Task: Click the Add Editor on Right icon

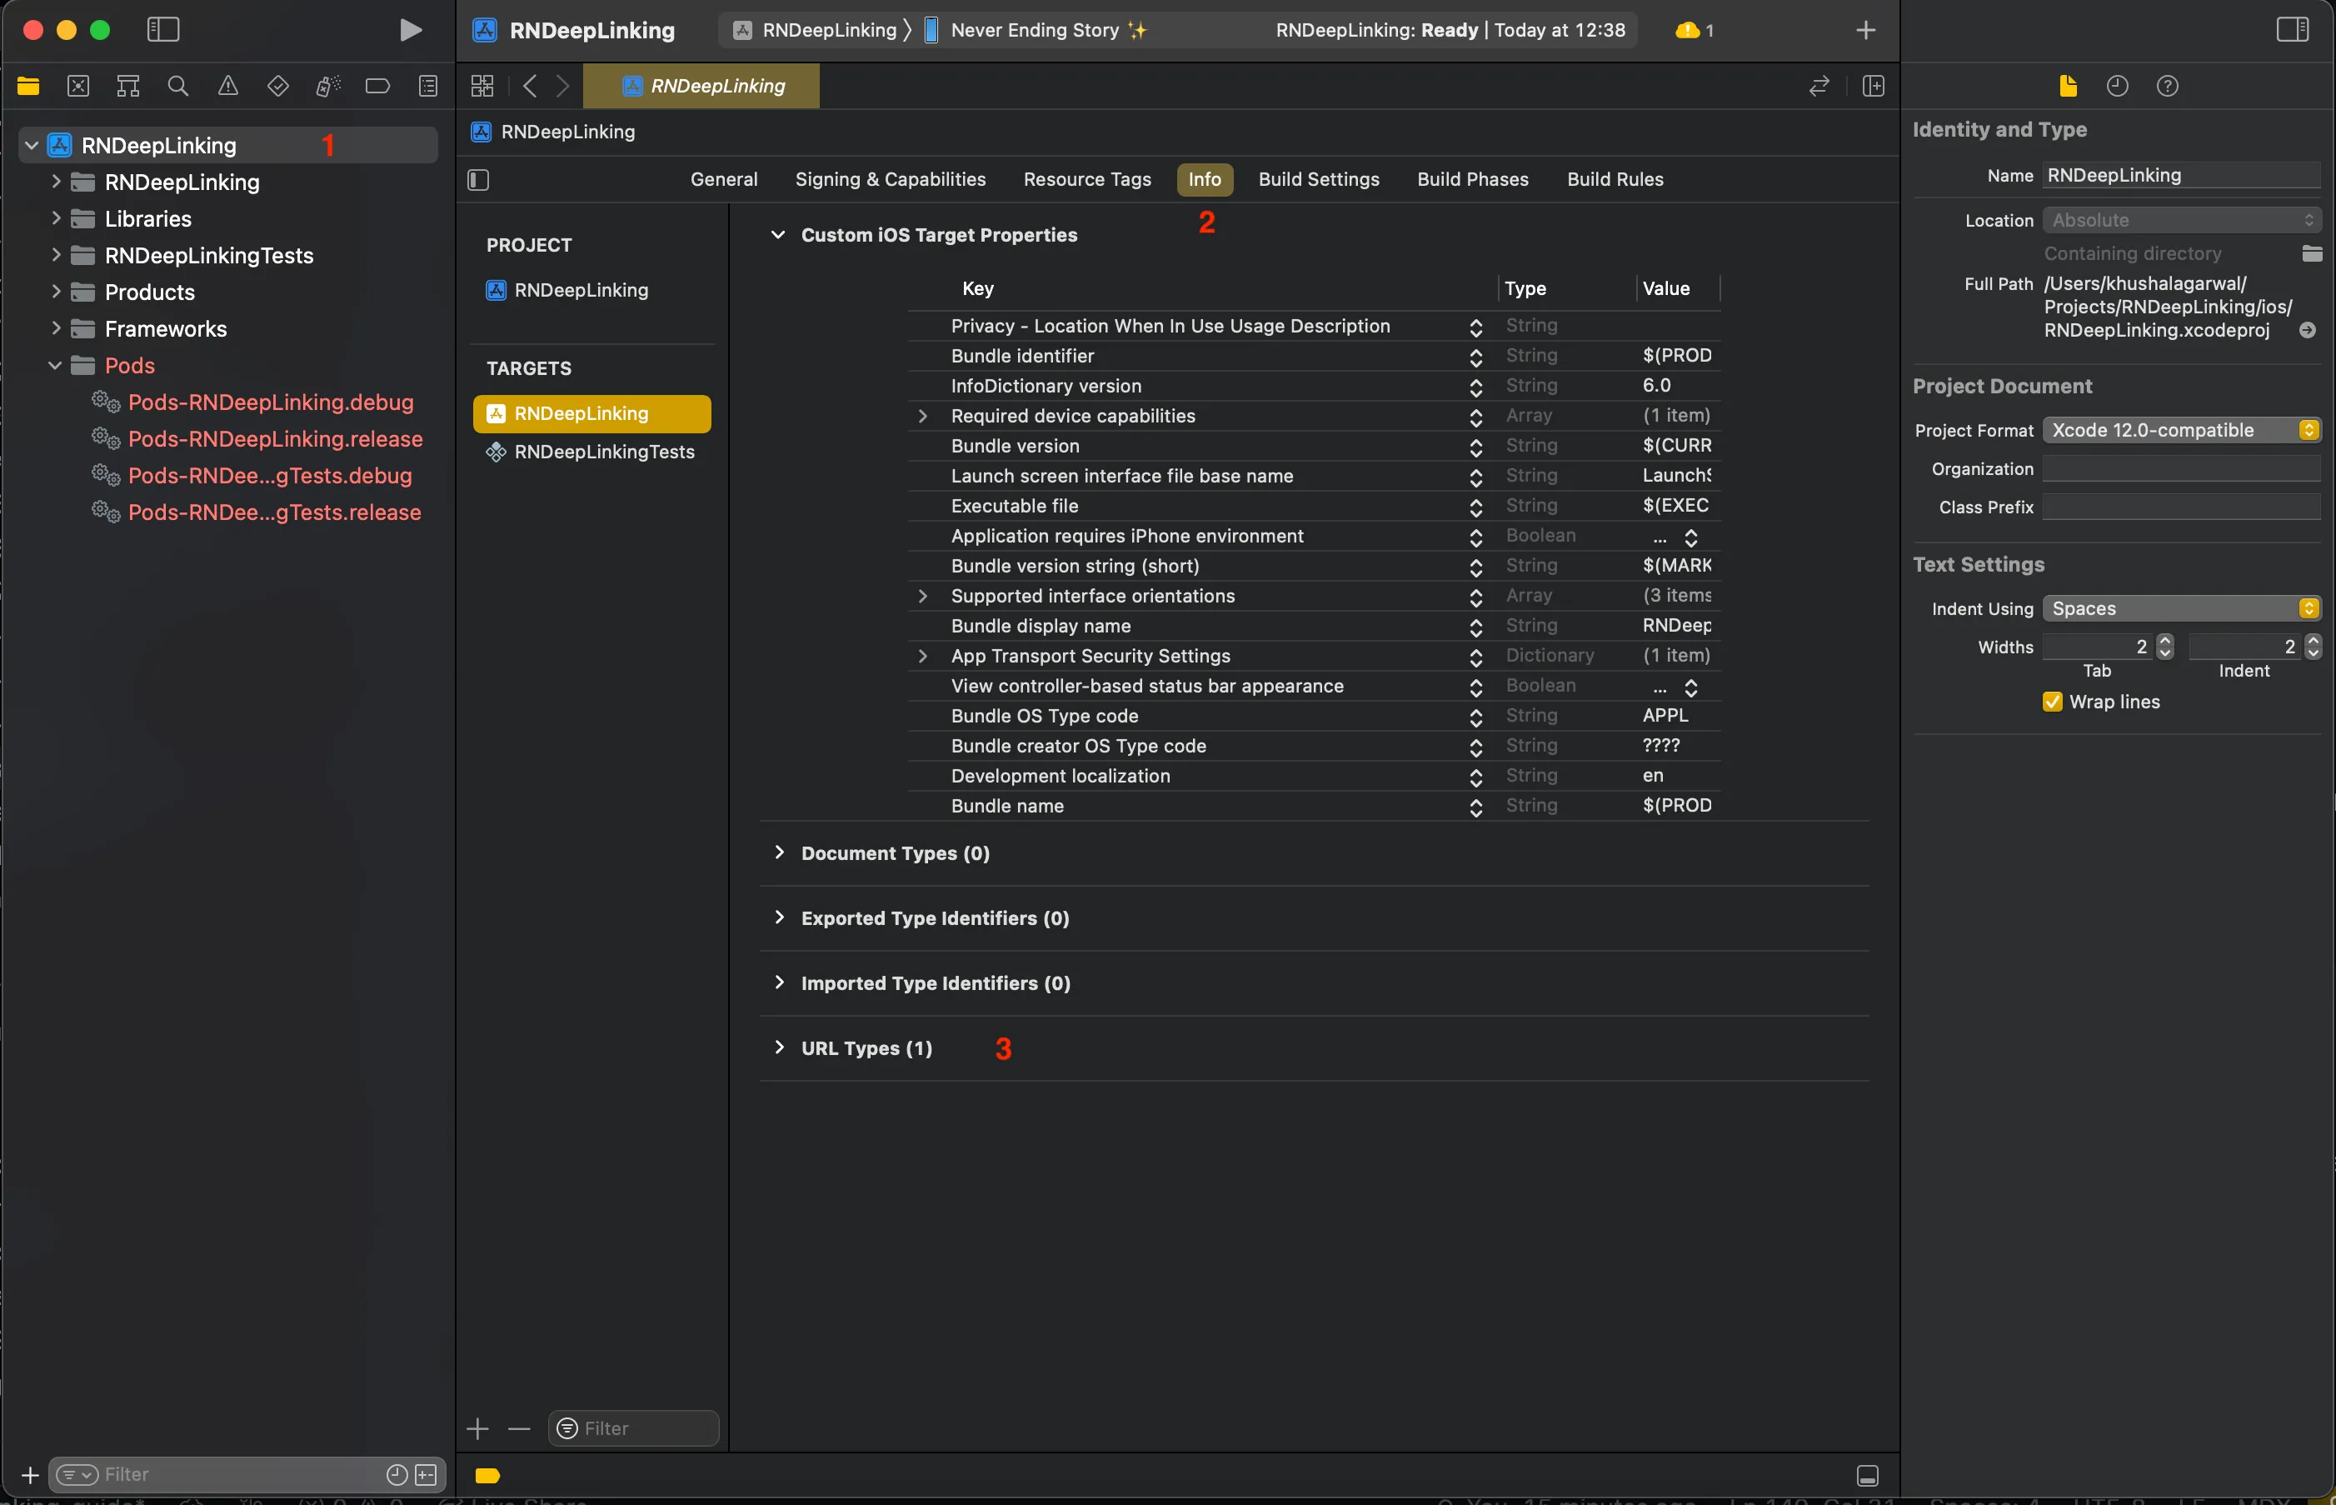Action: point(1873,86)
